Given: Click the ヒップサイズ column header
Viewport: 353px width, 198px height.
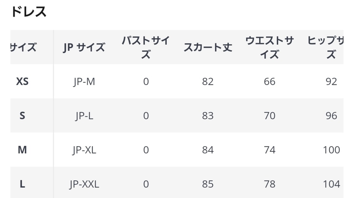Looking at the screenshot, I should [327, 48].
